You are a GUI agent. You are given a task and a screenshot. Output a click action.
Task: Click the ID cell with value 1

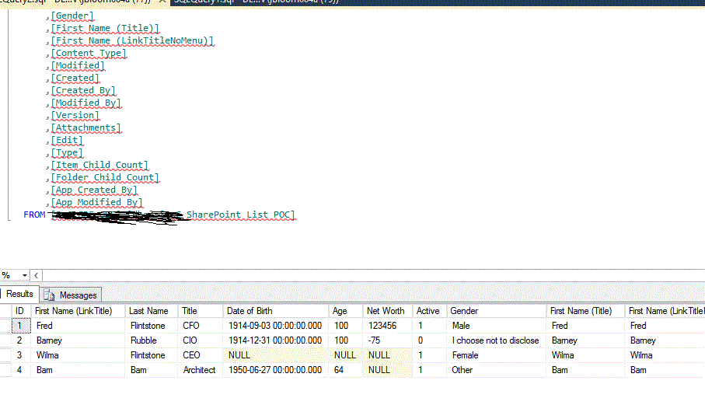21,326
